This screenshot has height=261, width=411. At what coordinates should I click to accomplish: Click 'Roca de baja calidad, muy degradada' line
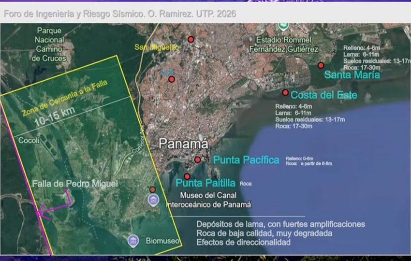264,233
